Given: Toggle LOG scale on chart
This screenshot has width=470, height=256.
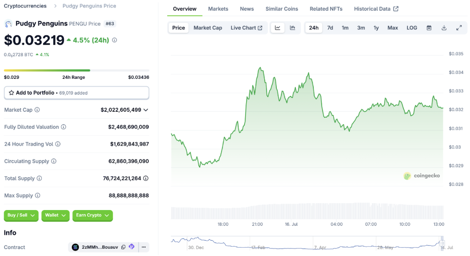Looking at the screenshot, I should coord(412,28).
